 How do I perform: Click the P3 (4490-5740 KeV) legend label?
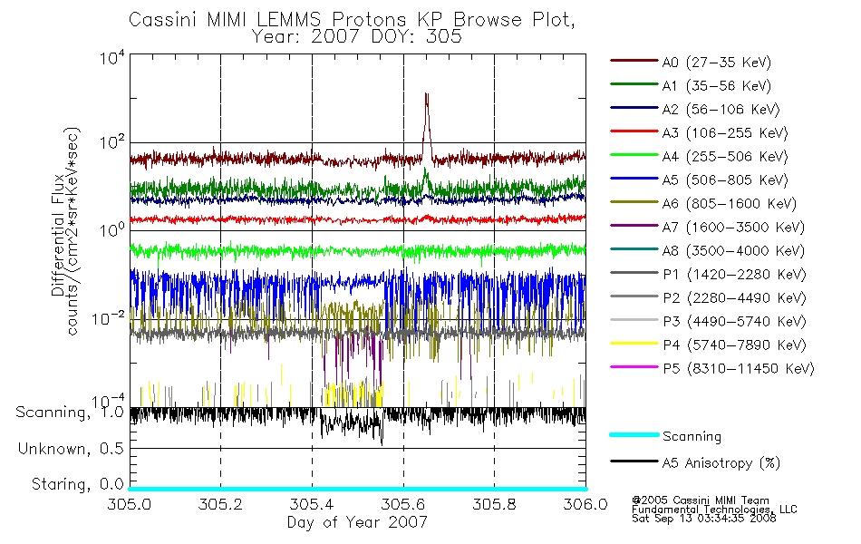point(734,322)
